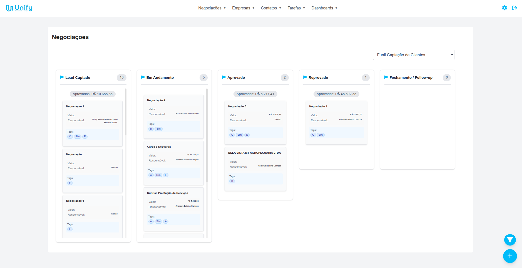Image resolution: width=522 pixels, height=268 pixels.
Task: Select Negociação 1 in Reprovado column
Action: click(336, 122)
